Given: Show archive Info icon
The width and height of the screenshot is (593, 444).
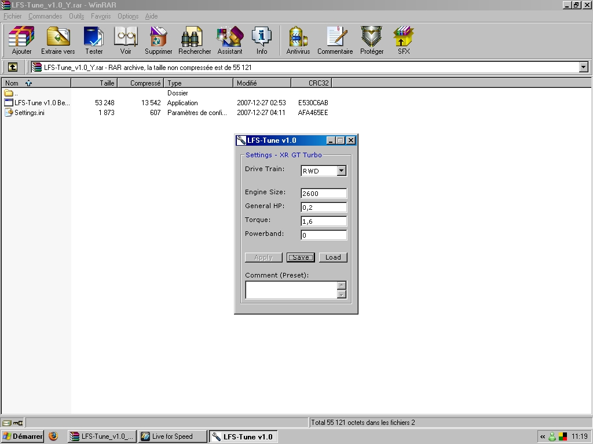Looking at the screenshot, I should 262,40.
